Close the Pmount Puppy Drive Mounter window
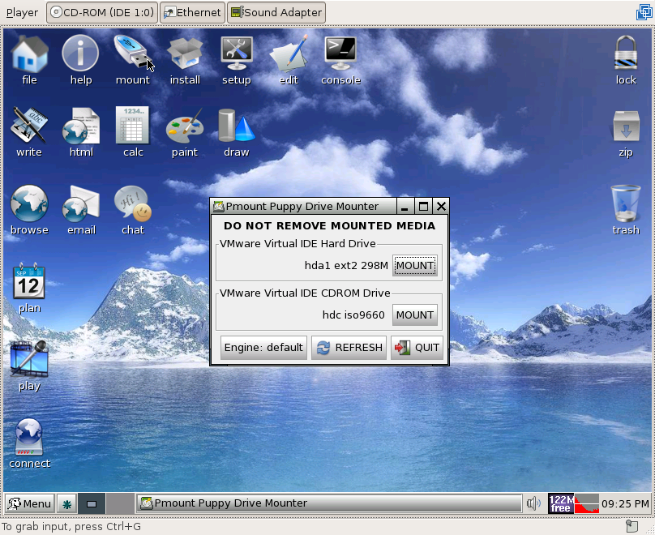This screenshot has height=535, width=655. click(441, 207)
